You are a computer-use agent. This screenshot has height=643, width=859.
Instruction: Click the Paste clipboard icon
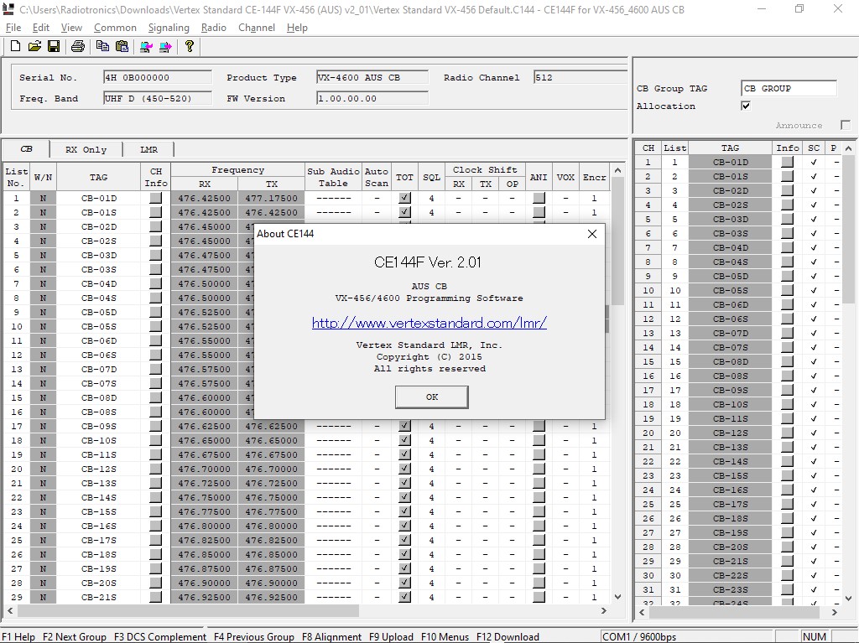click(x=122, y=47)
